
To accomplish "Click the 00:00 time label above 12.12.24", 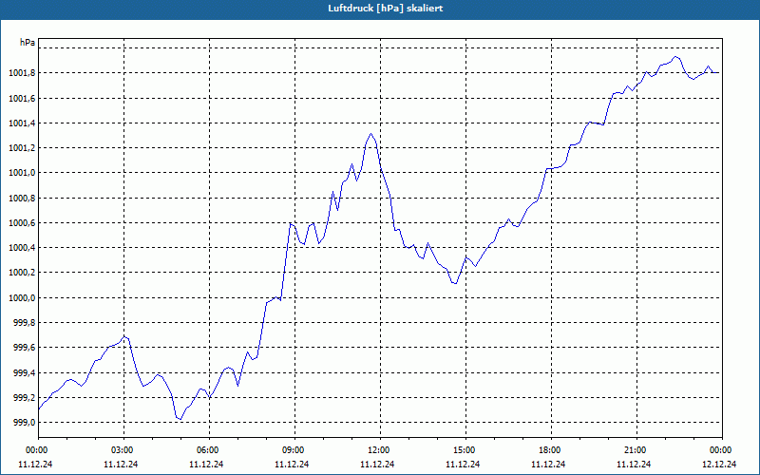I will click(x=720, y=450).
